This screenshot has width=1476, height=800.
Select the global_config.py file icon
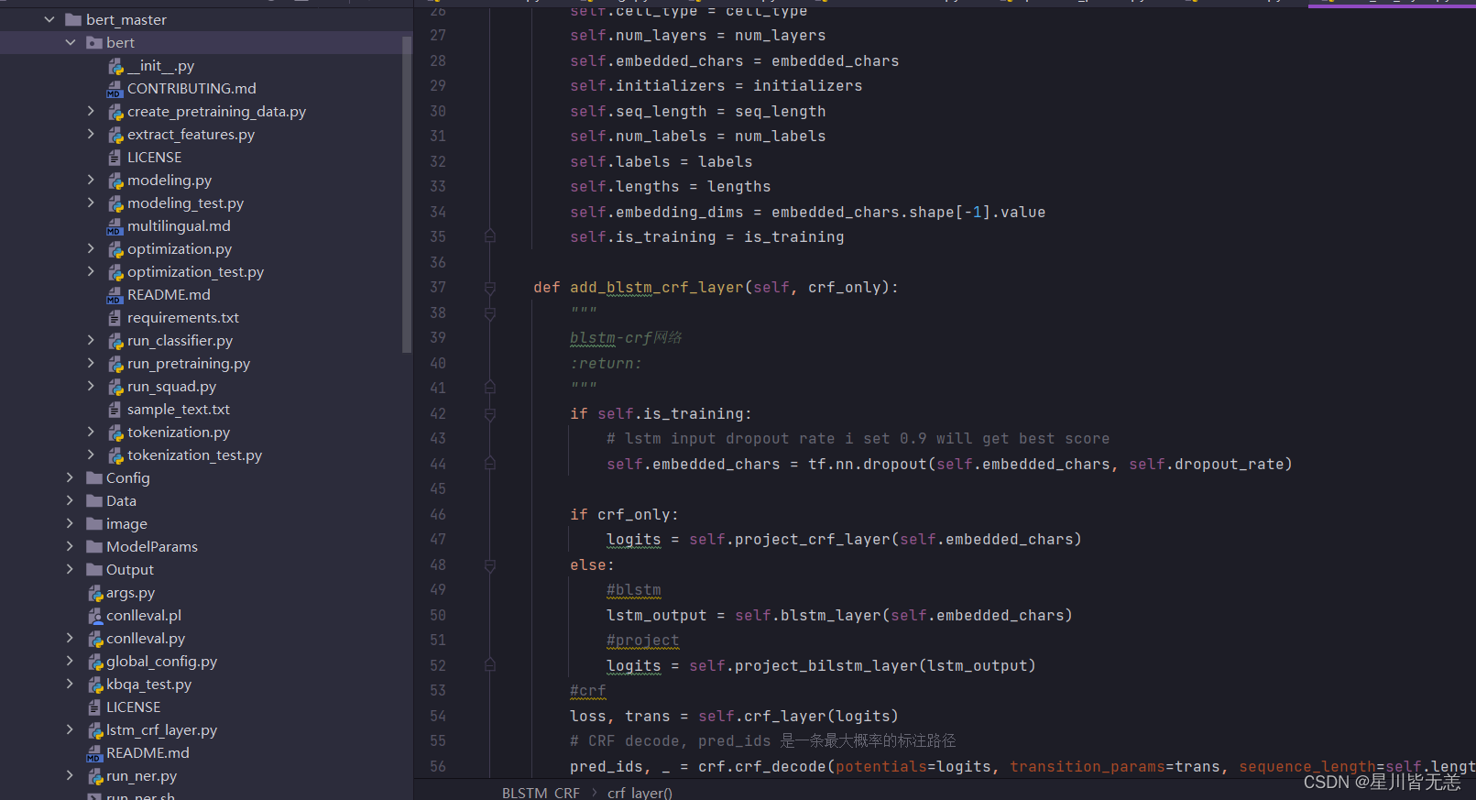pos(94,662)
